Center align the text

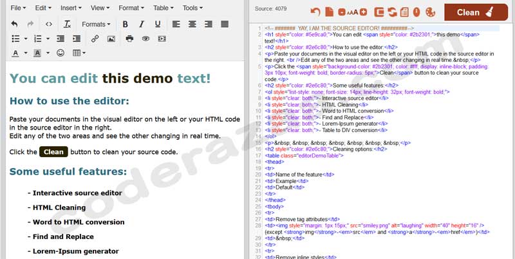tap(192, 24)
